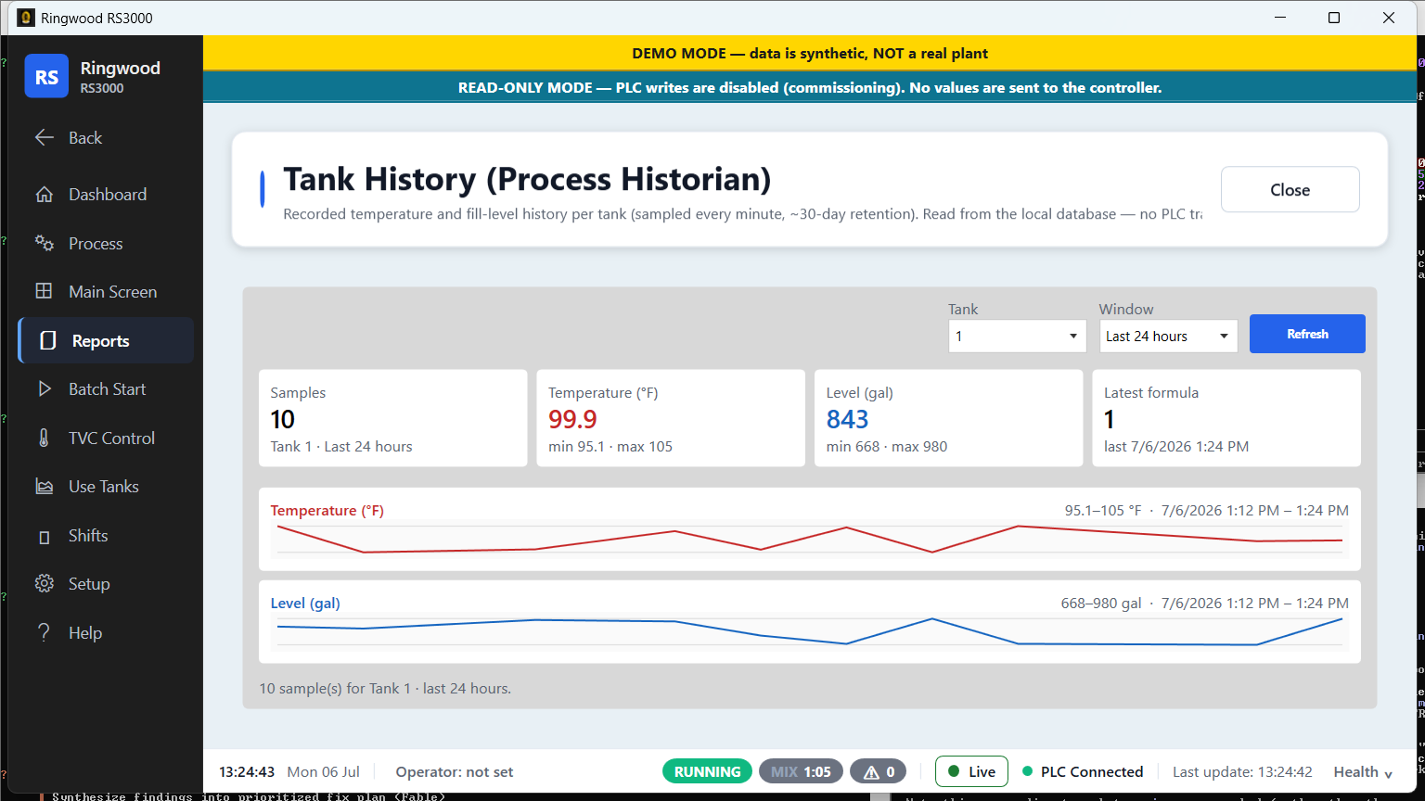The width and height of the screenshot is (1425, 801).
Task: Select the Reports menu item
Action: tap(106, 340)
